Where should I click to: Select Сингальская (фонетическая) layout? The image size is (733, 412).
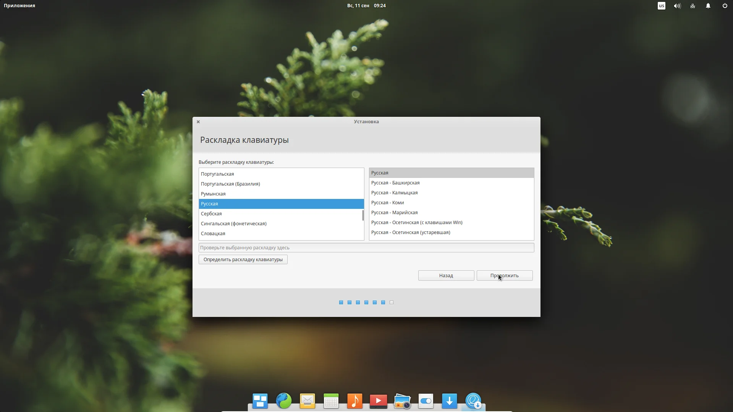coord(281,224)
